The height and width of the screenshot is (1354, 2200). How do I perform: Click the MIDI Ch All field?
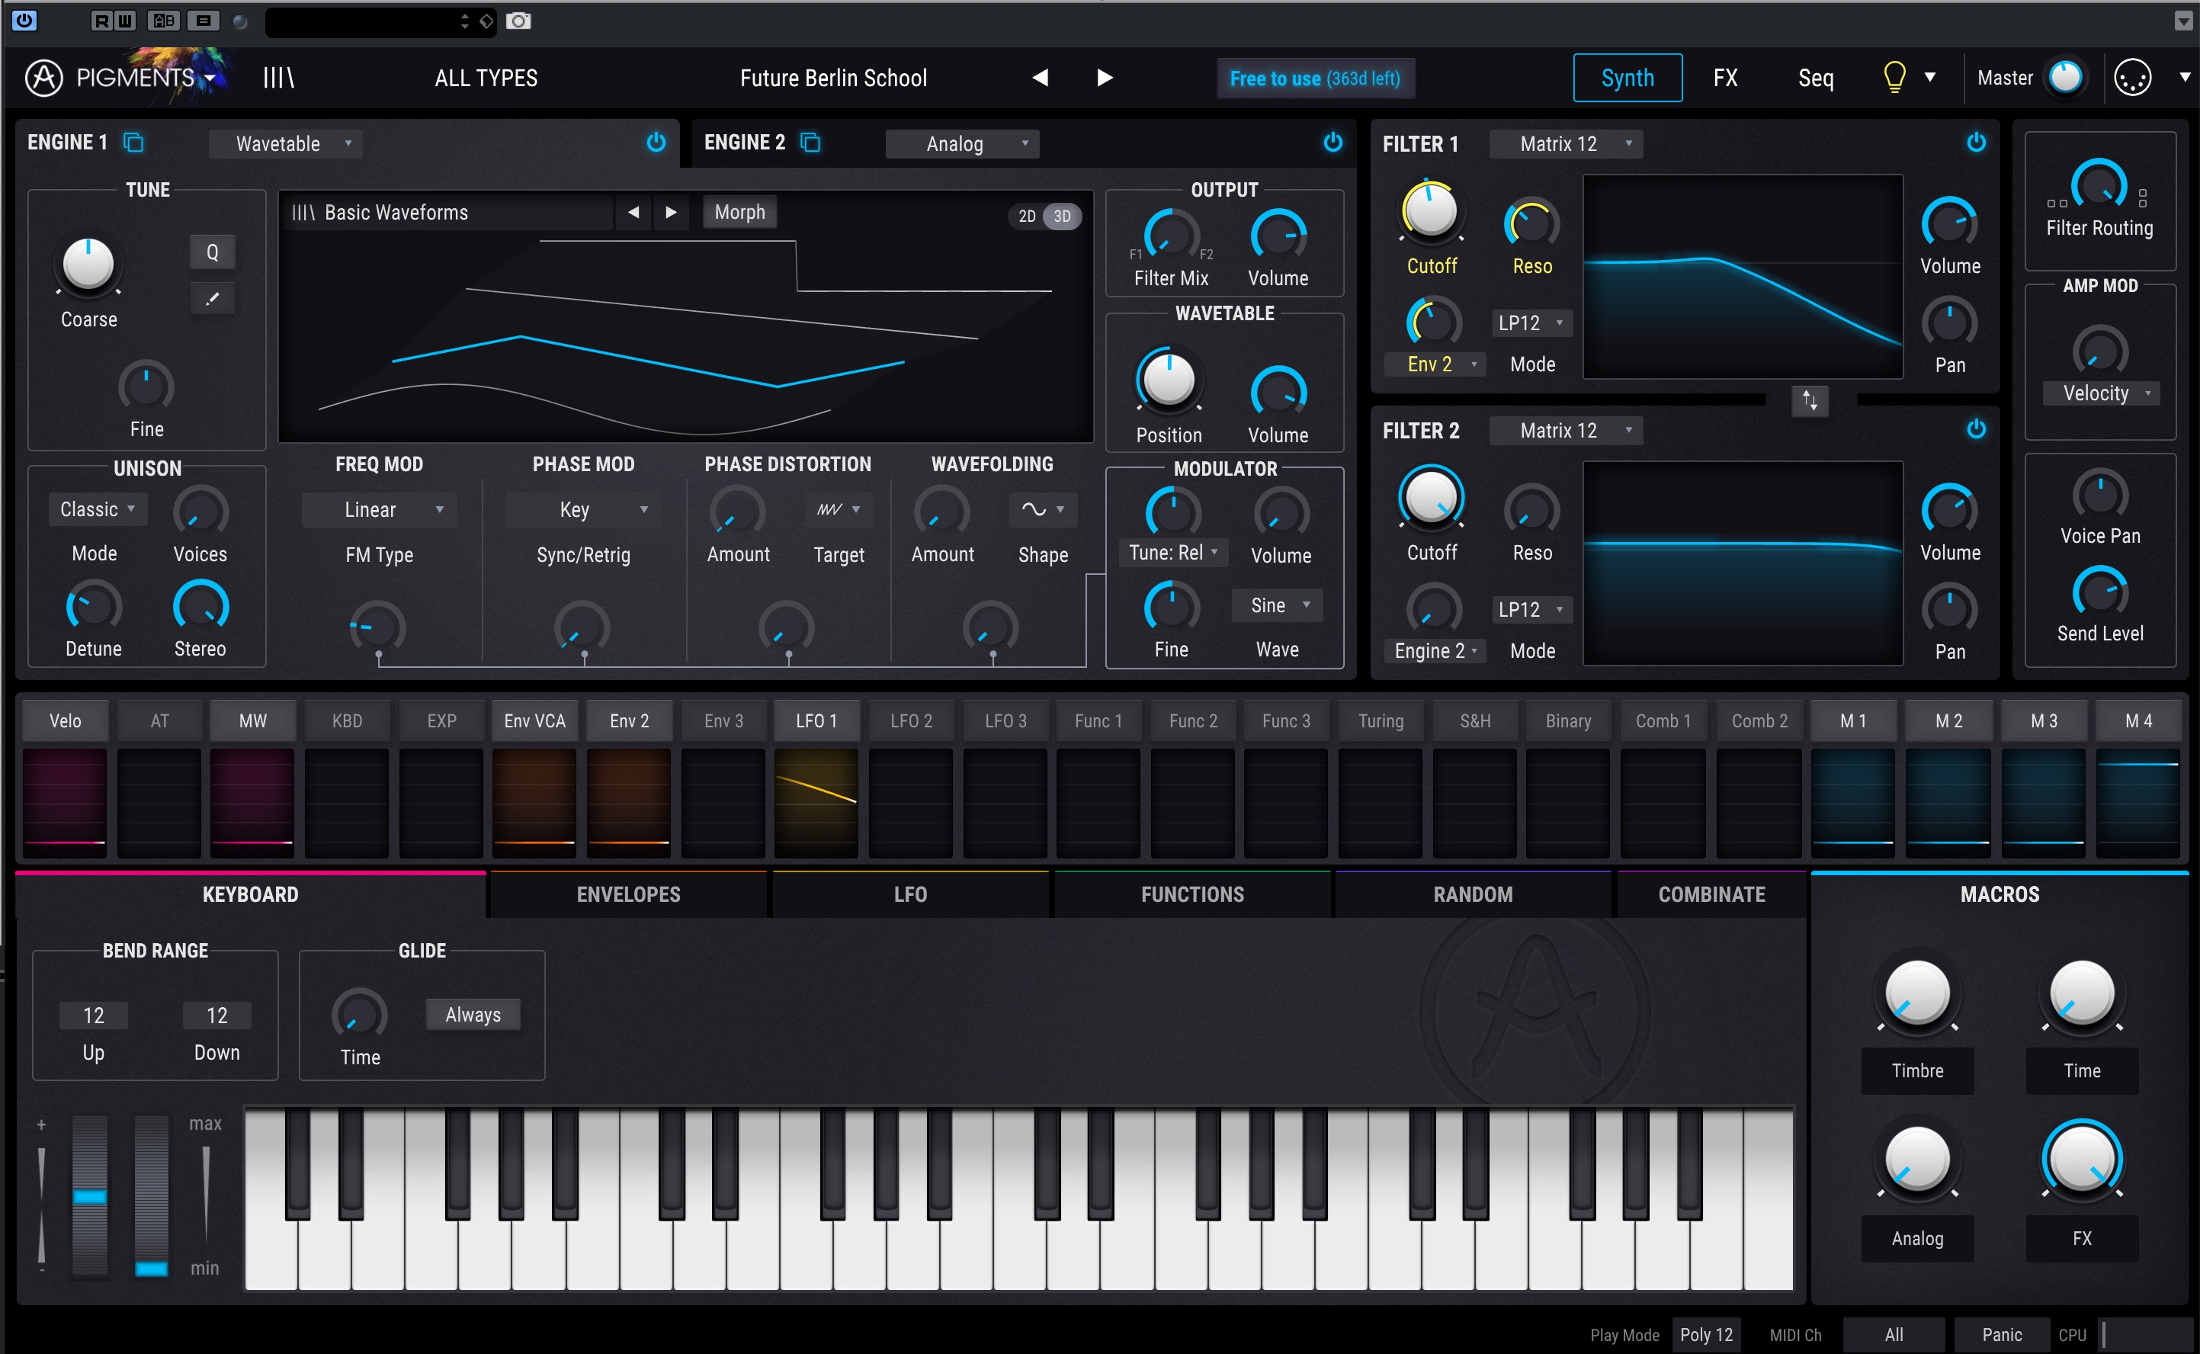pyautogui.click(x=1894, y=1334)
